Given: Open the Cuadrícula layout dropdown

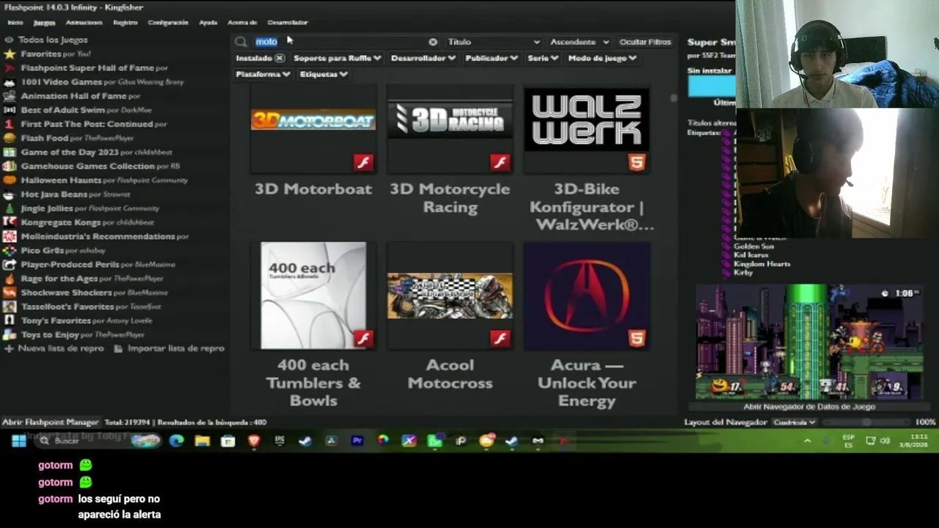Looking at the screenshot, I should (x=794, y=422).
